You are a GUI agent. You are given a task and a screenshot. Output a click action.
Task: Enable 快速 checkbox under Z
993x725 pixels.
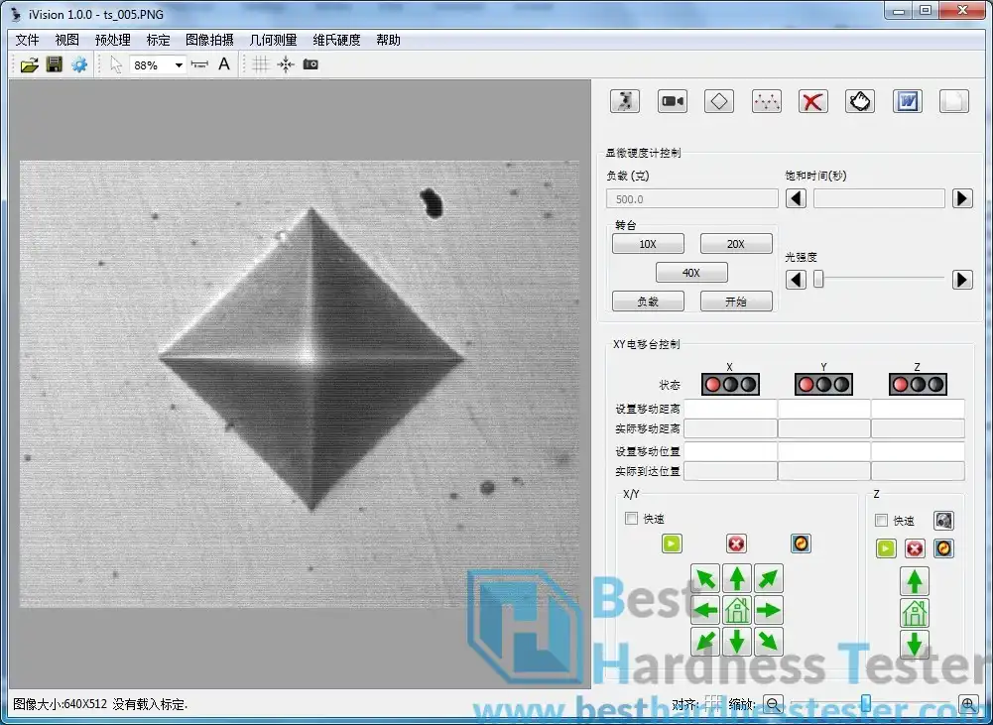tap(881, 521)
